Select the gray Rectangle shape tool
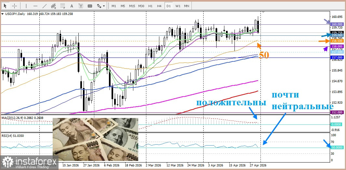346x170 pixels. (90, 6)
